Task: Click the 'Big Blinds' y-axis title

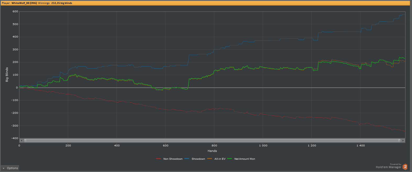Action: [x=7, y=75]
